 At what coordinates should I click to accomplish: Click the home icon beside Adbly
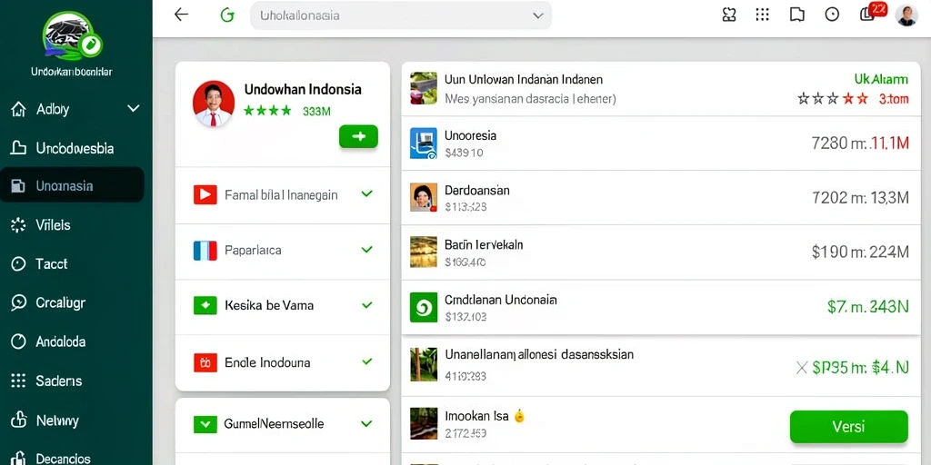[18, 109]
